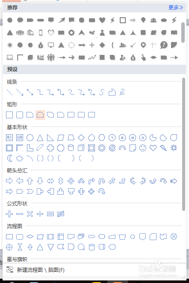Select the double-arrow straight line connector
This screenshot has width=189, height=283.
point(30,92)
